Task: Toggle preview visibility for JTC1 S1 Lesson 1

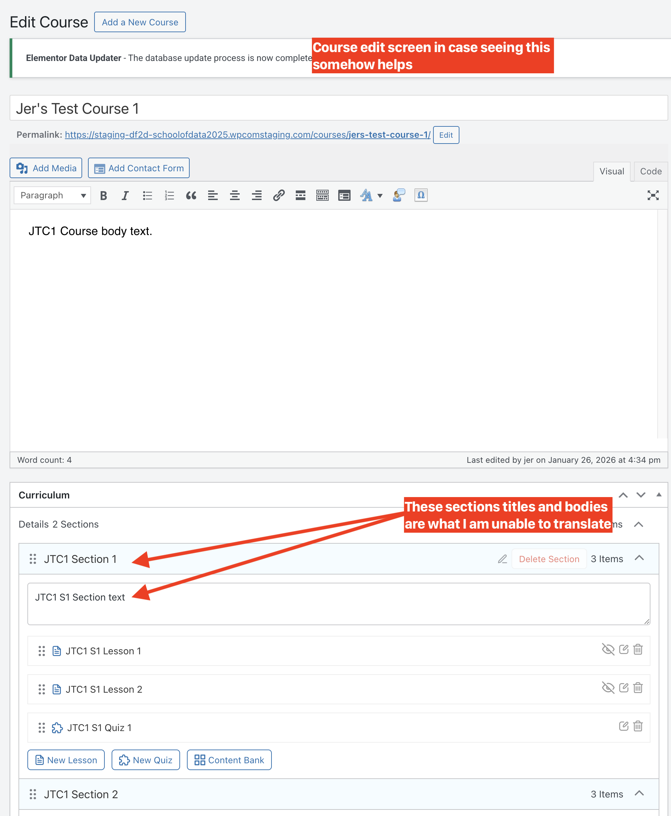Action: tap(608, 649)
